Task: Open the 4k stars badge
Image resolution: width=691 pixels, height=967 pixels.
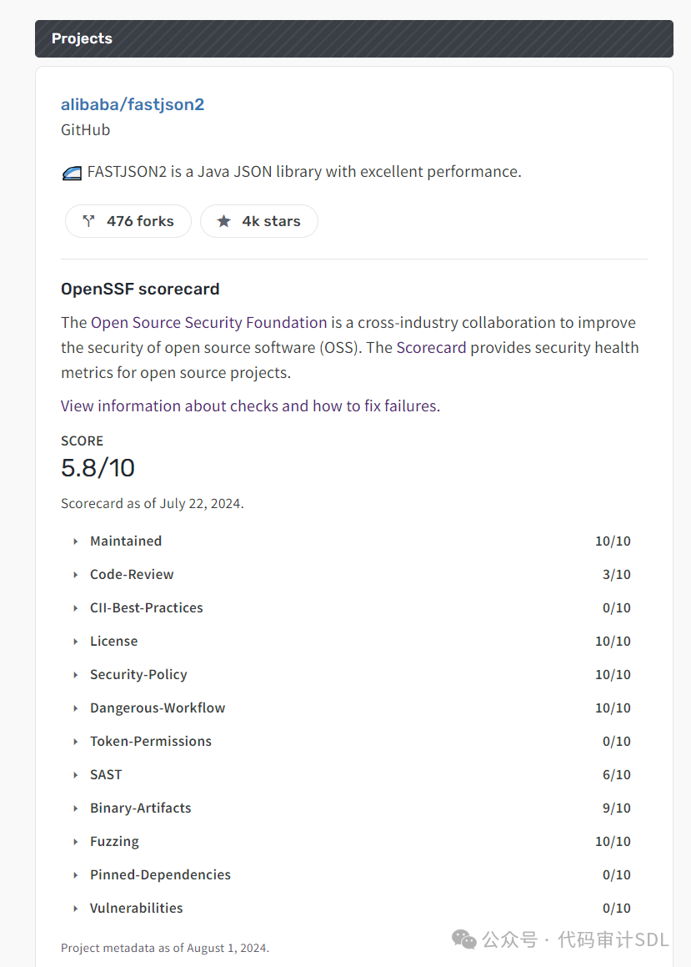Action: [x=259, y=221]
